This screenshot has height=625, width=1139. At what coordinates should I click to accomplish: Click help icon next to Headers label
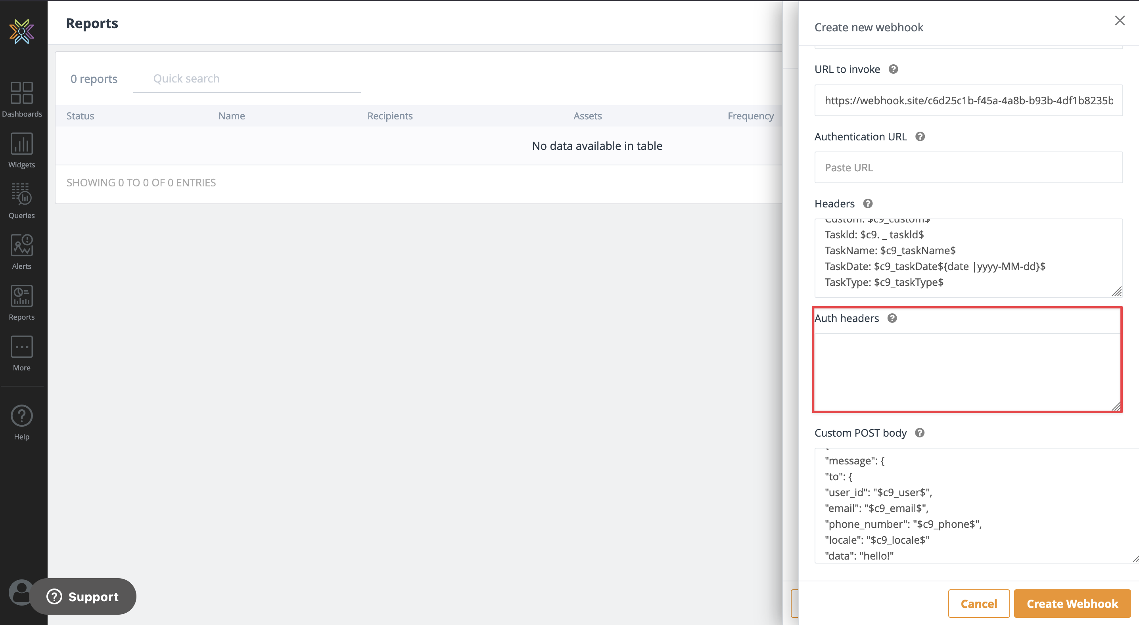click(867, 204)
